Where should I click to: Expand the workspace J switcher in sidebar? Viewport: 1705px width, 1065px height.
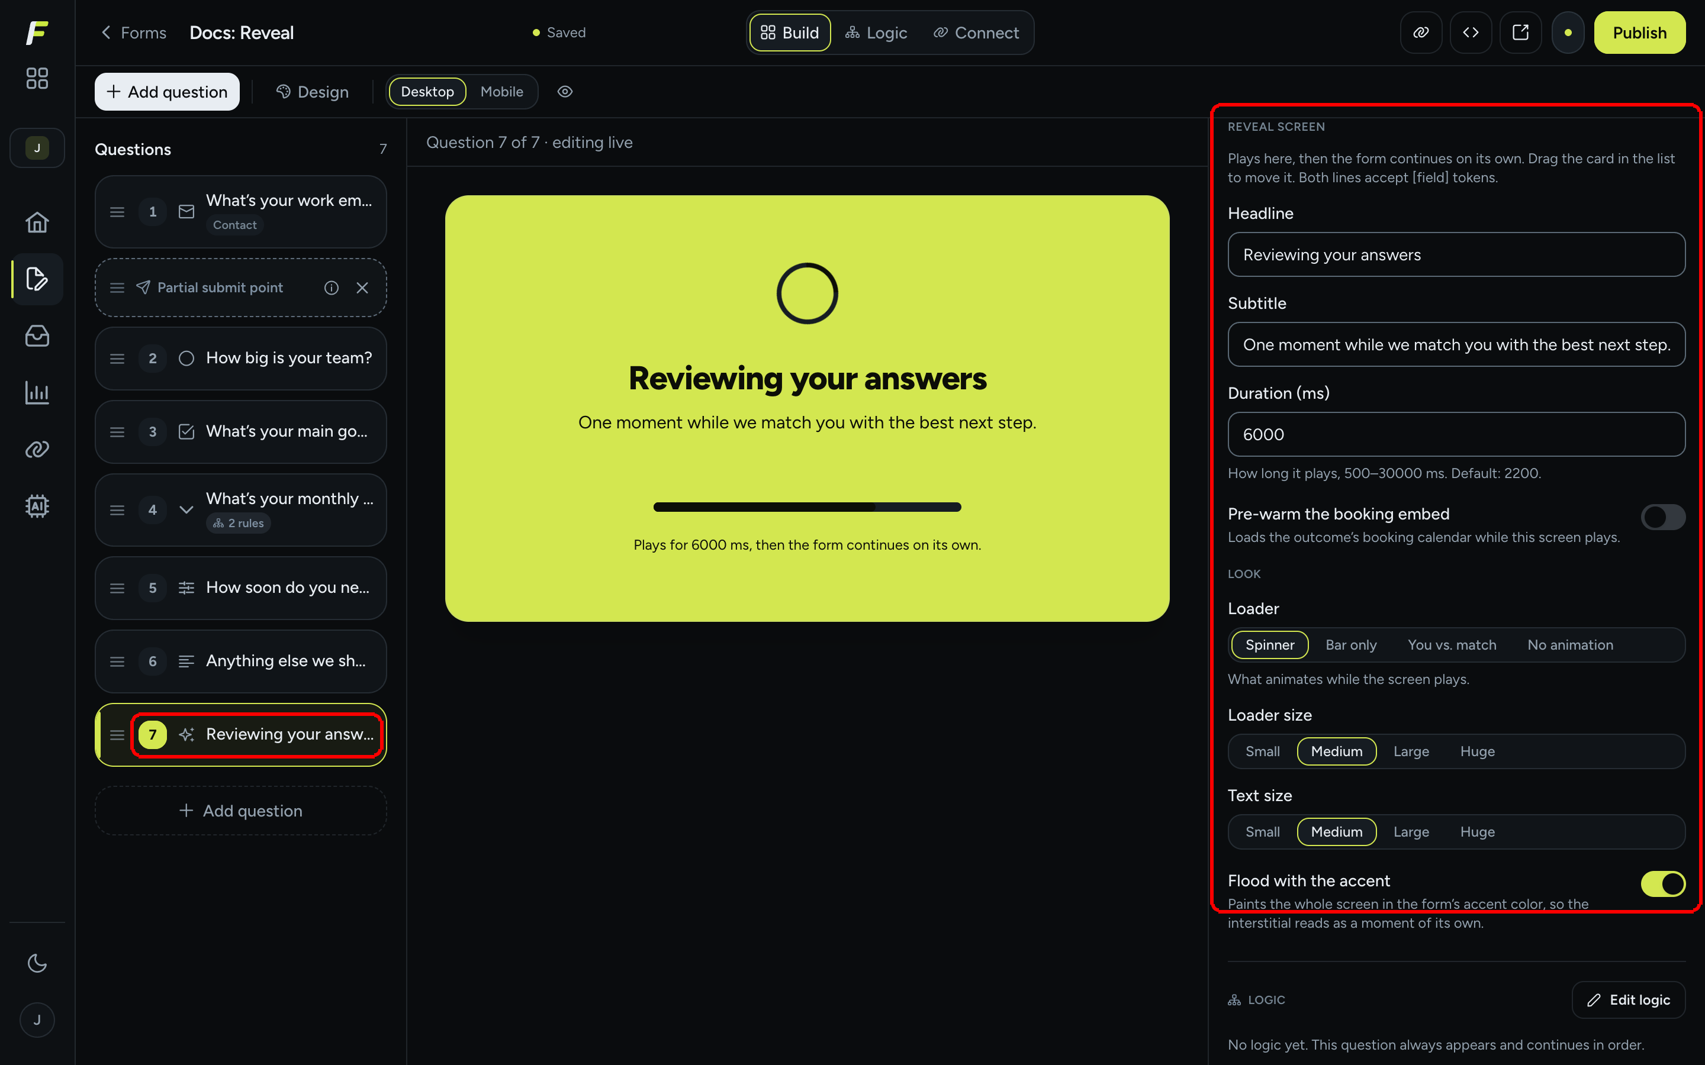pyautogui.click(x=37, y=148)
